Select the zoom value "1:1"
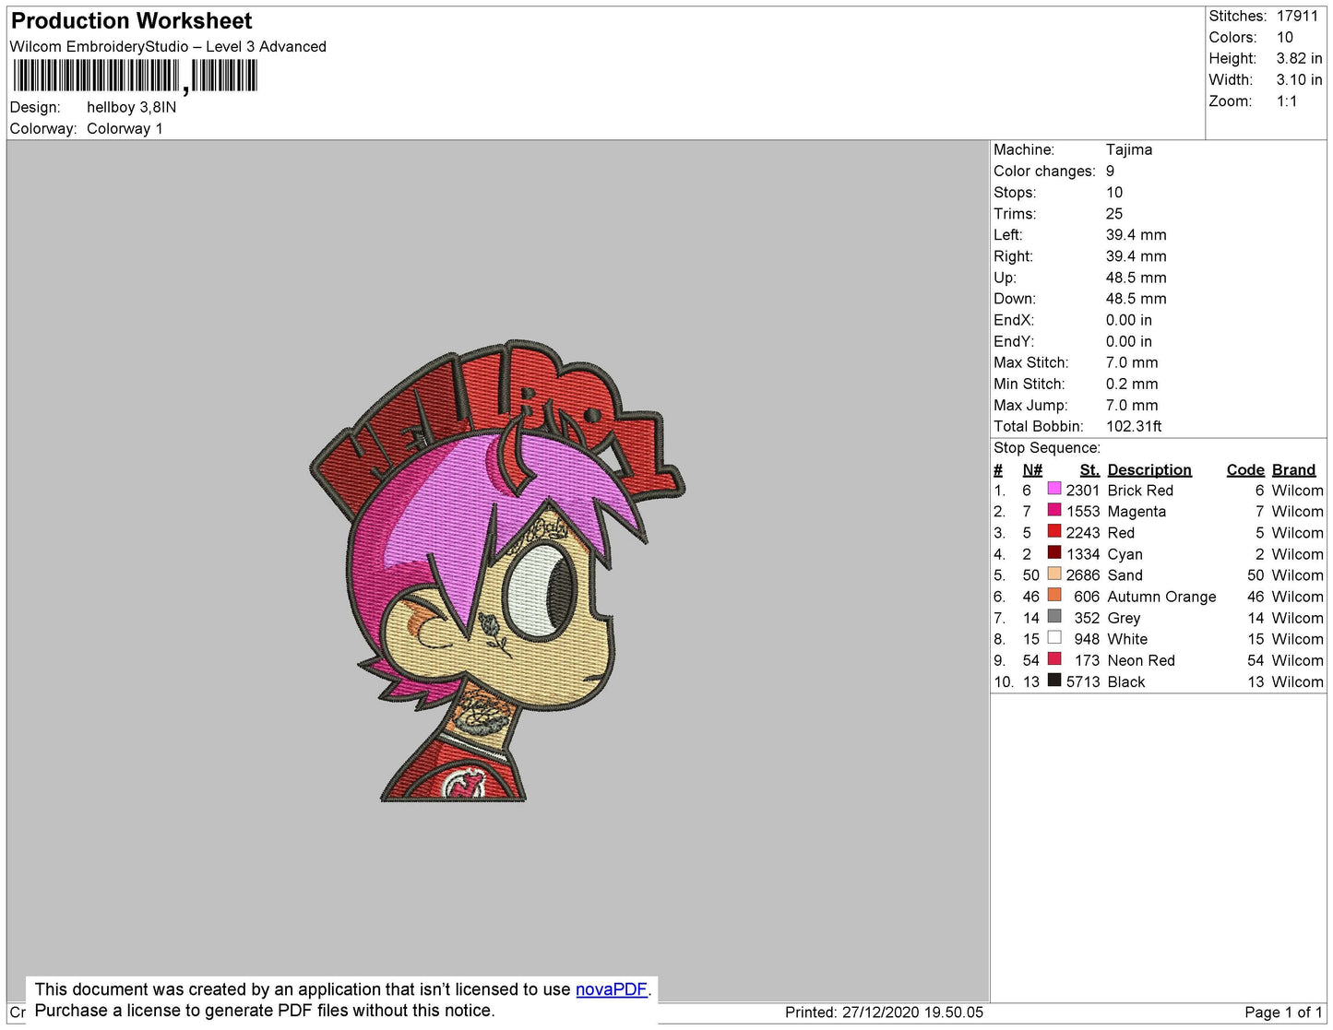1333x1030 pixels. point(1287,101)
